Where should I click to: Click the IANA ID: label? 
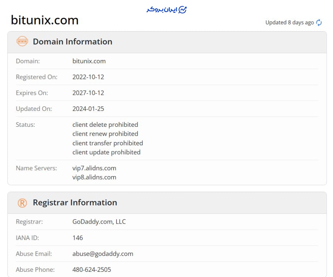point(27,238)
